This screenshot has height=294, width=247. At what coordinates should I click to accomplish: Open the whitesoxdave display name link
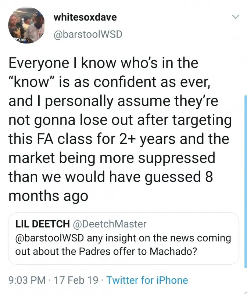tap(85, 17)
